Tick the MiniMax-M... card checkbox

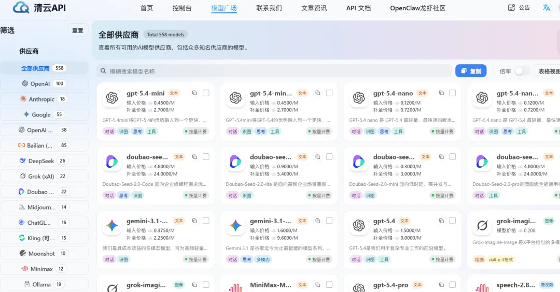pos(329,285)
